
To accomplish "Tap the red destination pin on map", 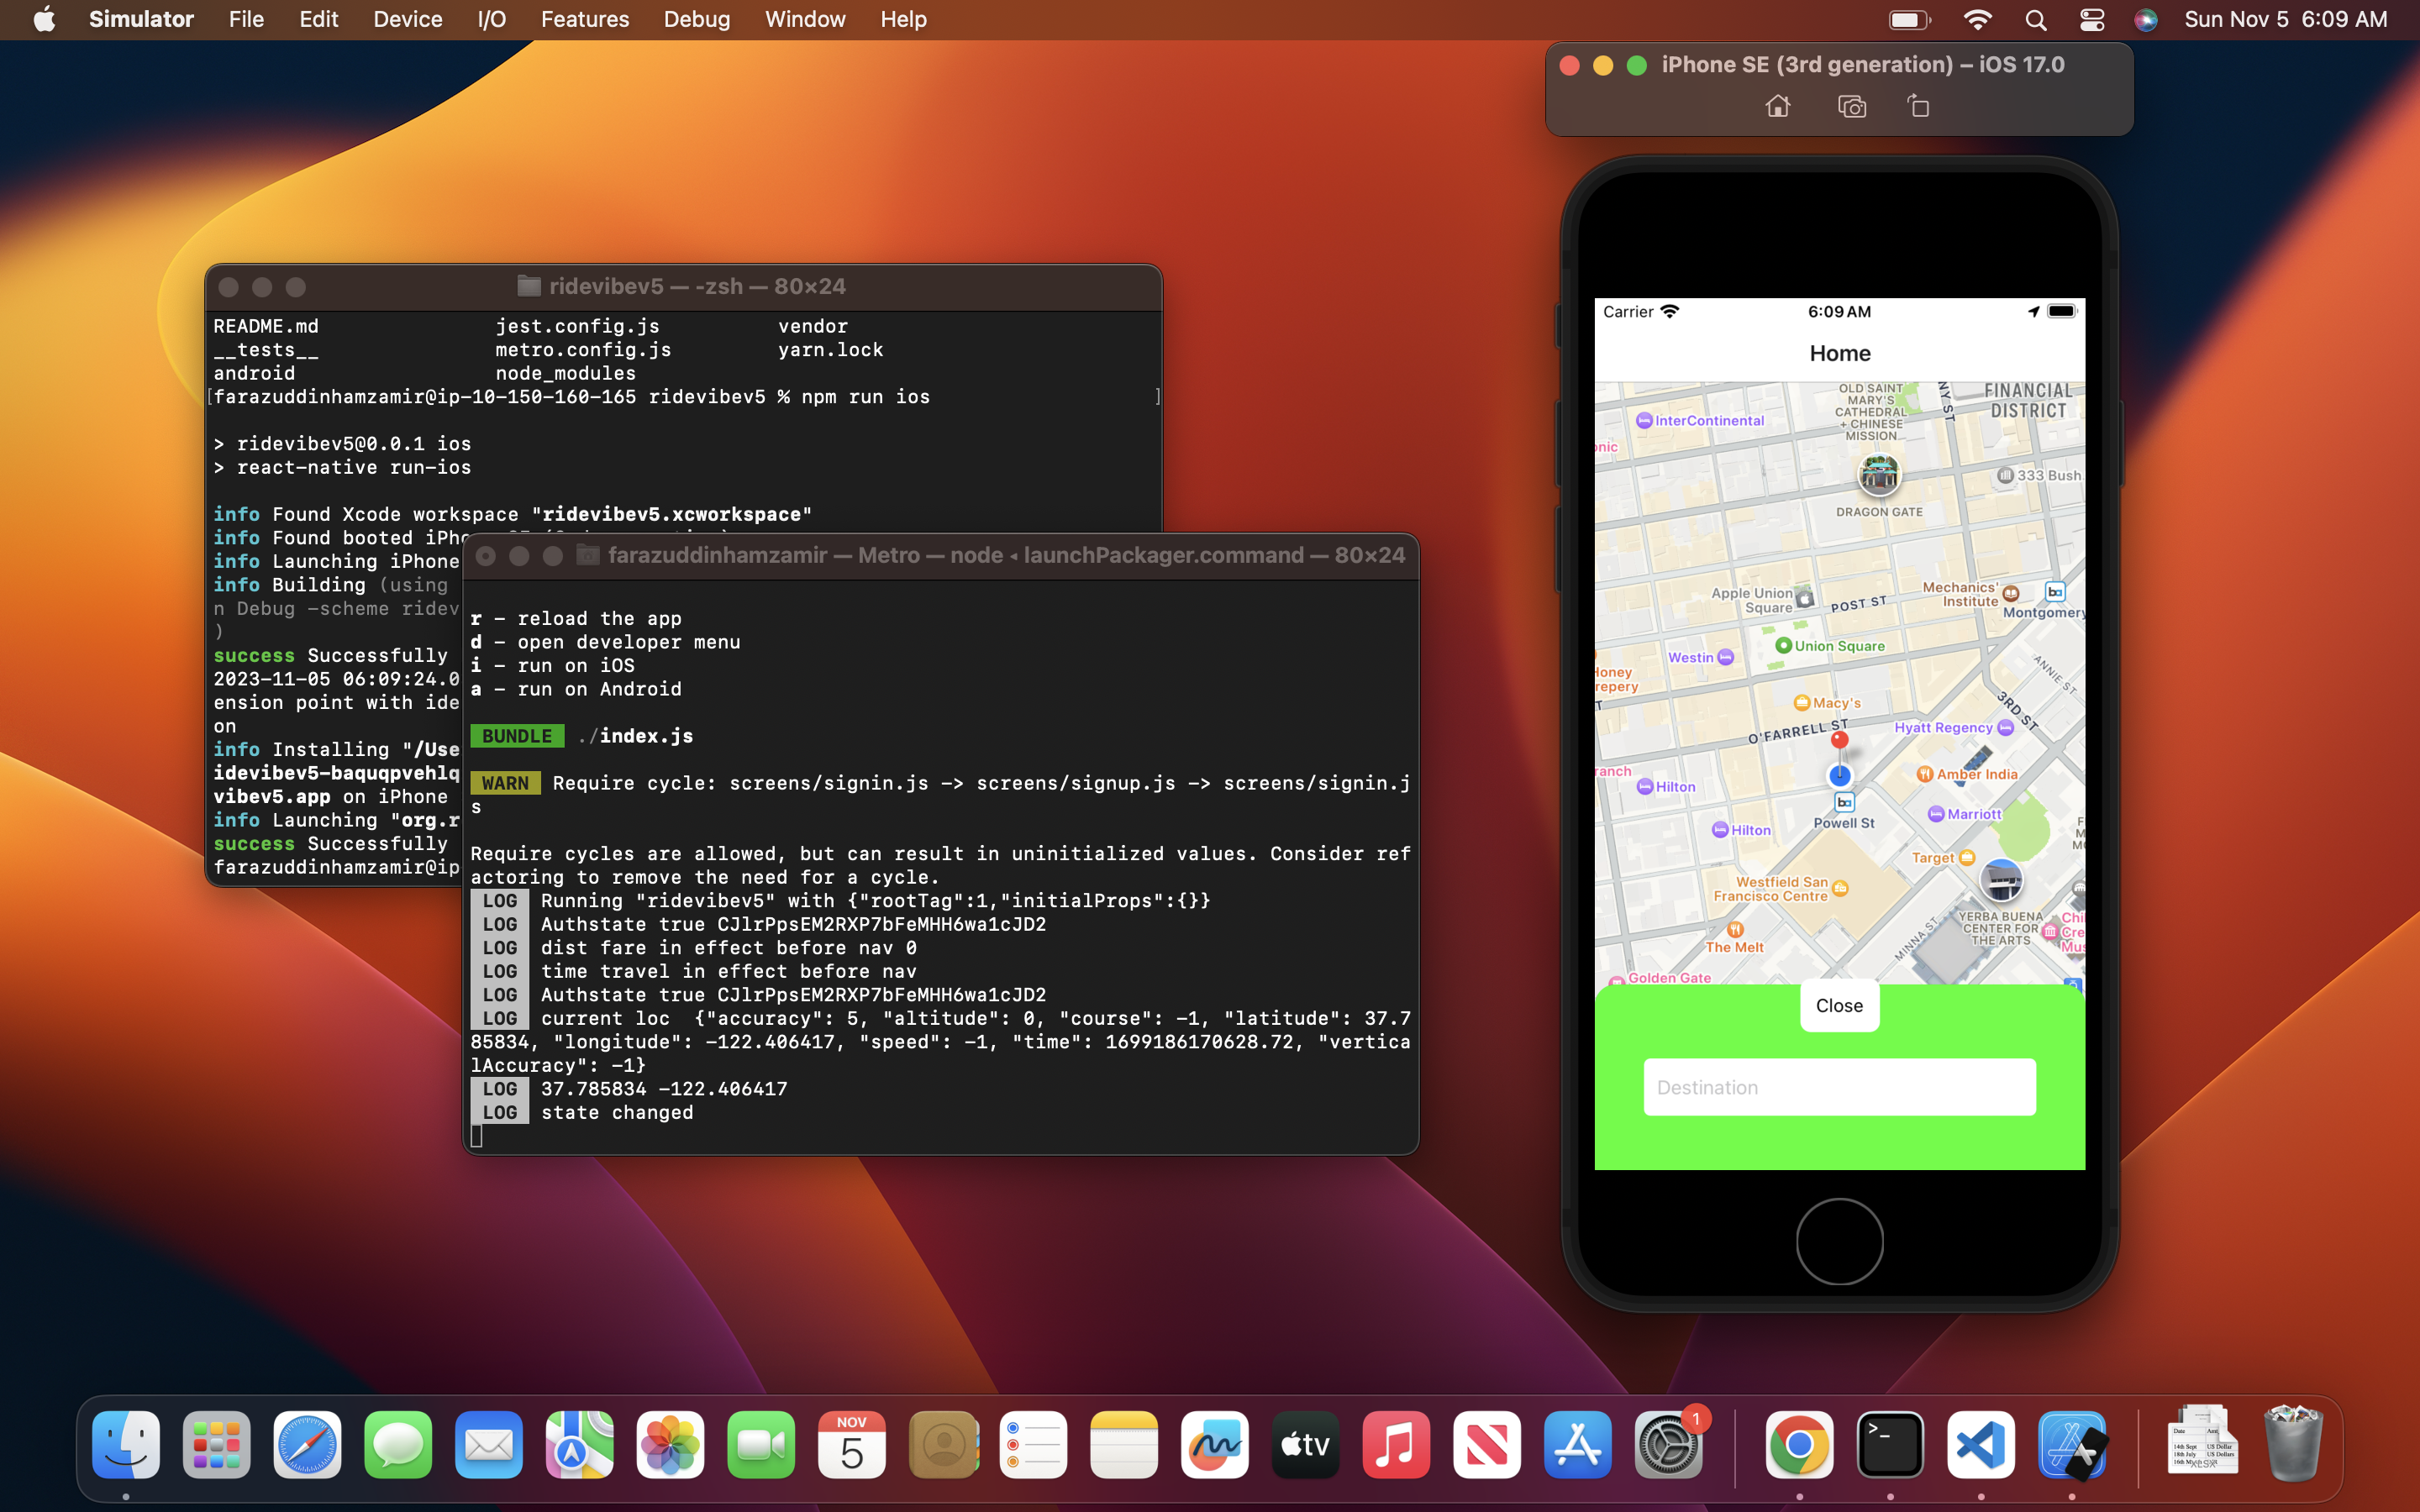I will 1839,740.
